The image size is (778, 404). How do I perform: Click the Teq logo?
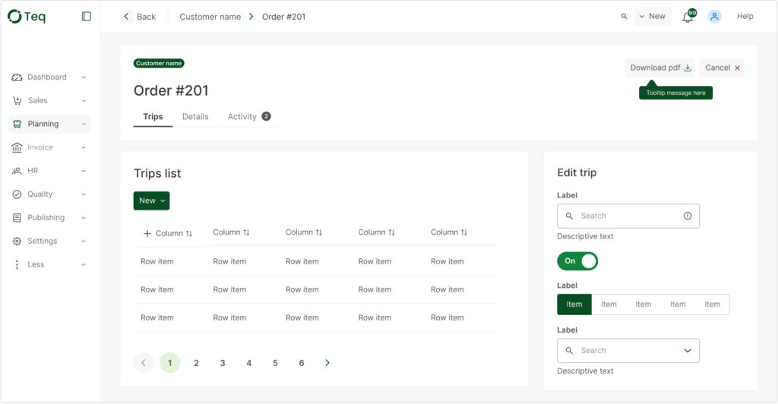(27, 16)
